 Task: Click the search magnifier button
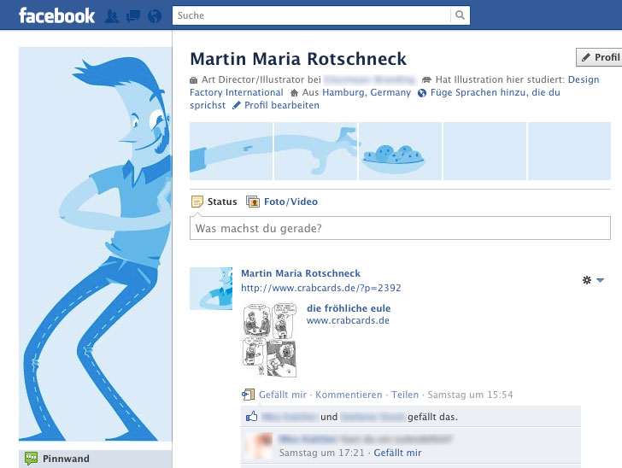[x=461, y=15]
